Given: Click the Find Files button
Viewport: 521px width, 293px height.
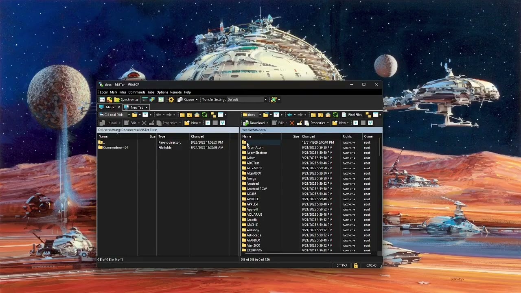Looking at the screenshot, I should [352, 115].
